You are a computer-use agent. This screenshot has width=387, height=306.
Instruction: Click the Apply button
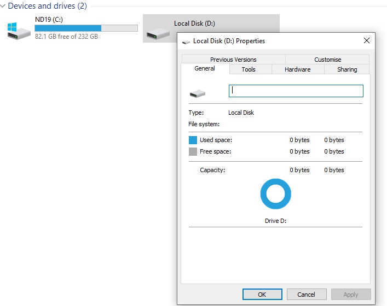click(351, 295)
